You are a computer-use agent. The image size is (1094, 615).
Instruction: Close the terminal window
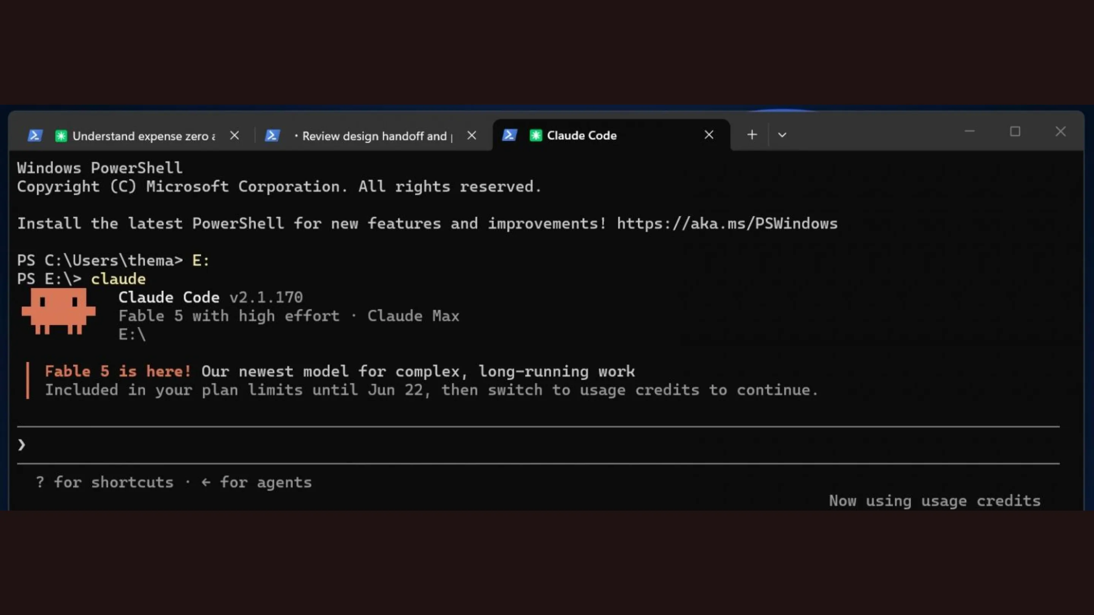tap(1061, 132)
